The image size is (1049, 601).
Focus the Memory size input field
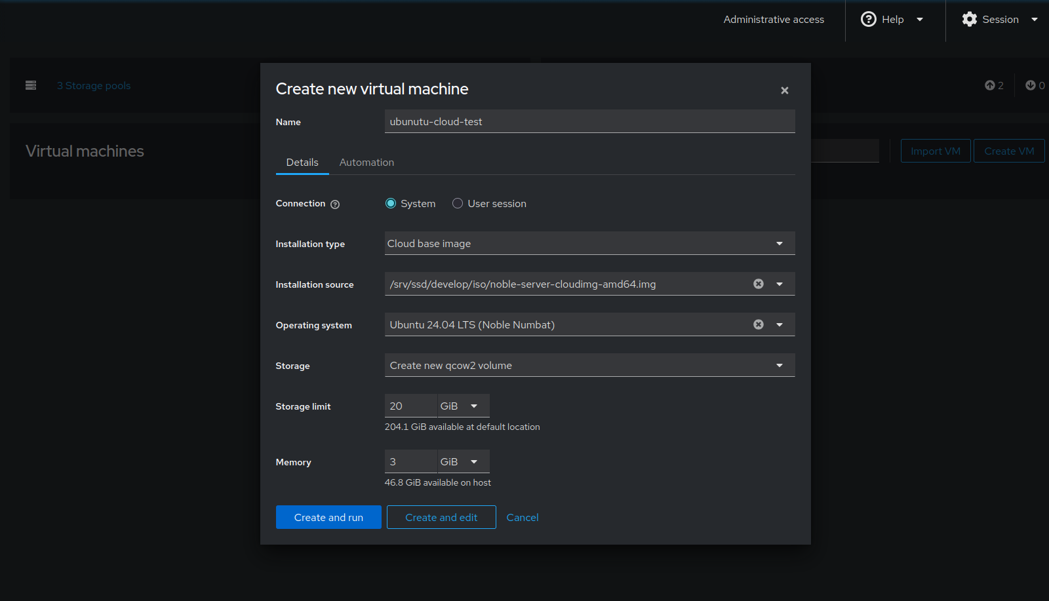tap(410, 462)
